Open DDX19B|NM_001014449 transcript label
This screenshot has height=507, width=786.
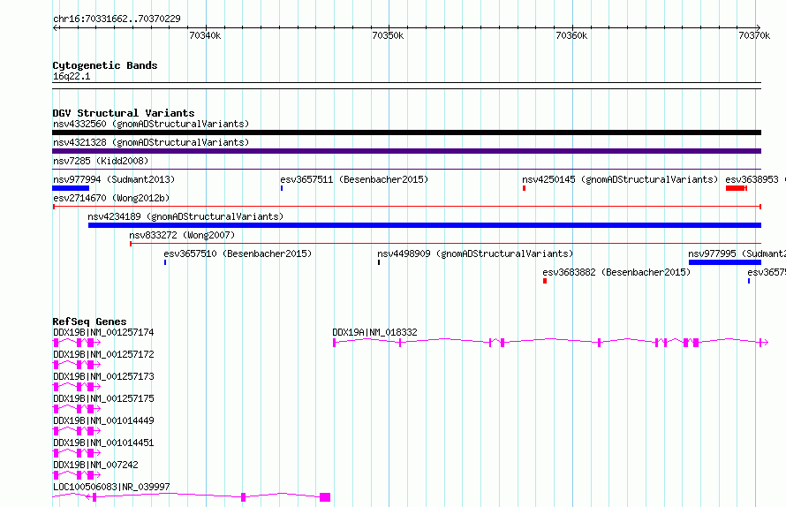coord(103,420)
